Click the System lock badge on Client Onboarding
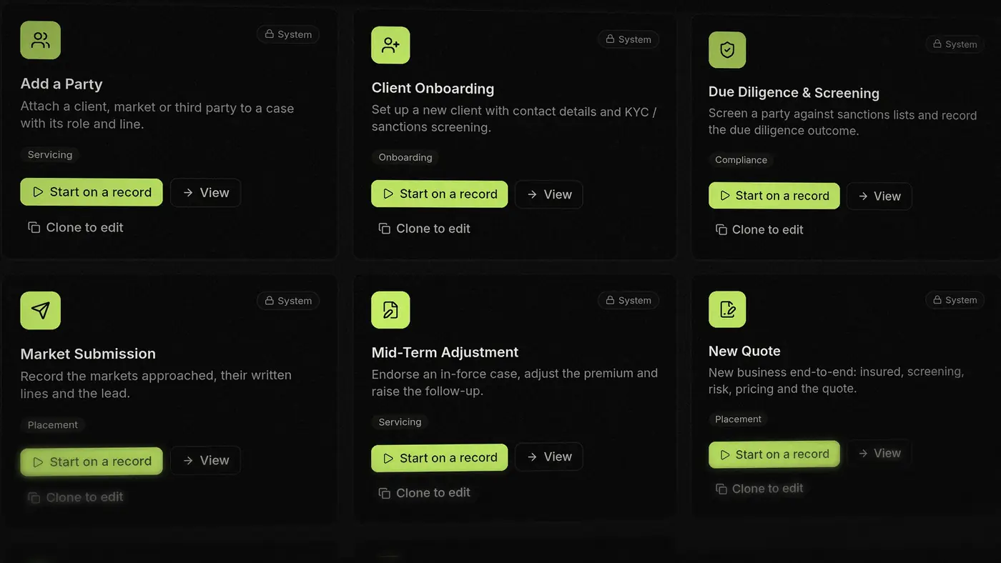The width and height of the screenshot is (1001, 563). tap(628, 39)
